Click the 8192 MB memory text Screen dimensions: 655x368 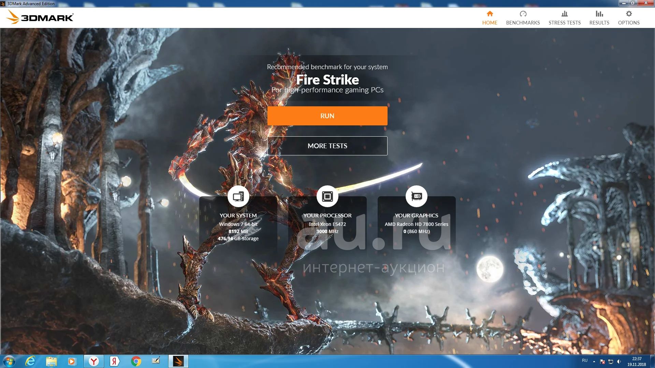(x=238, y=231)
